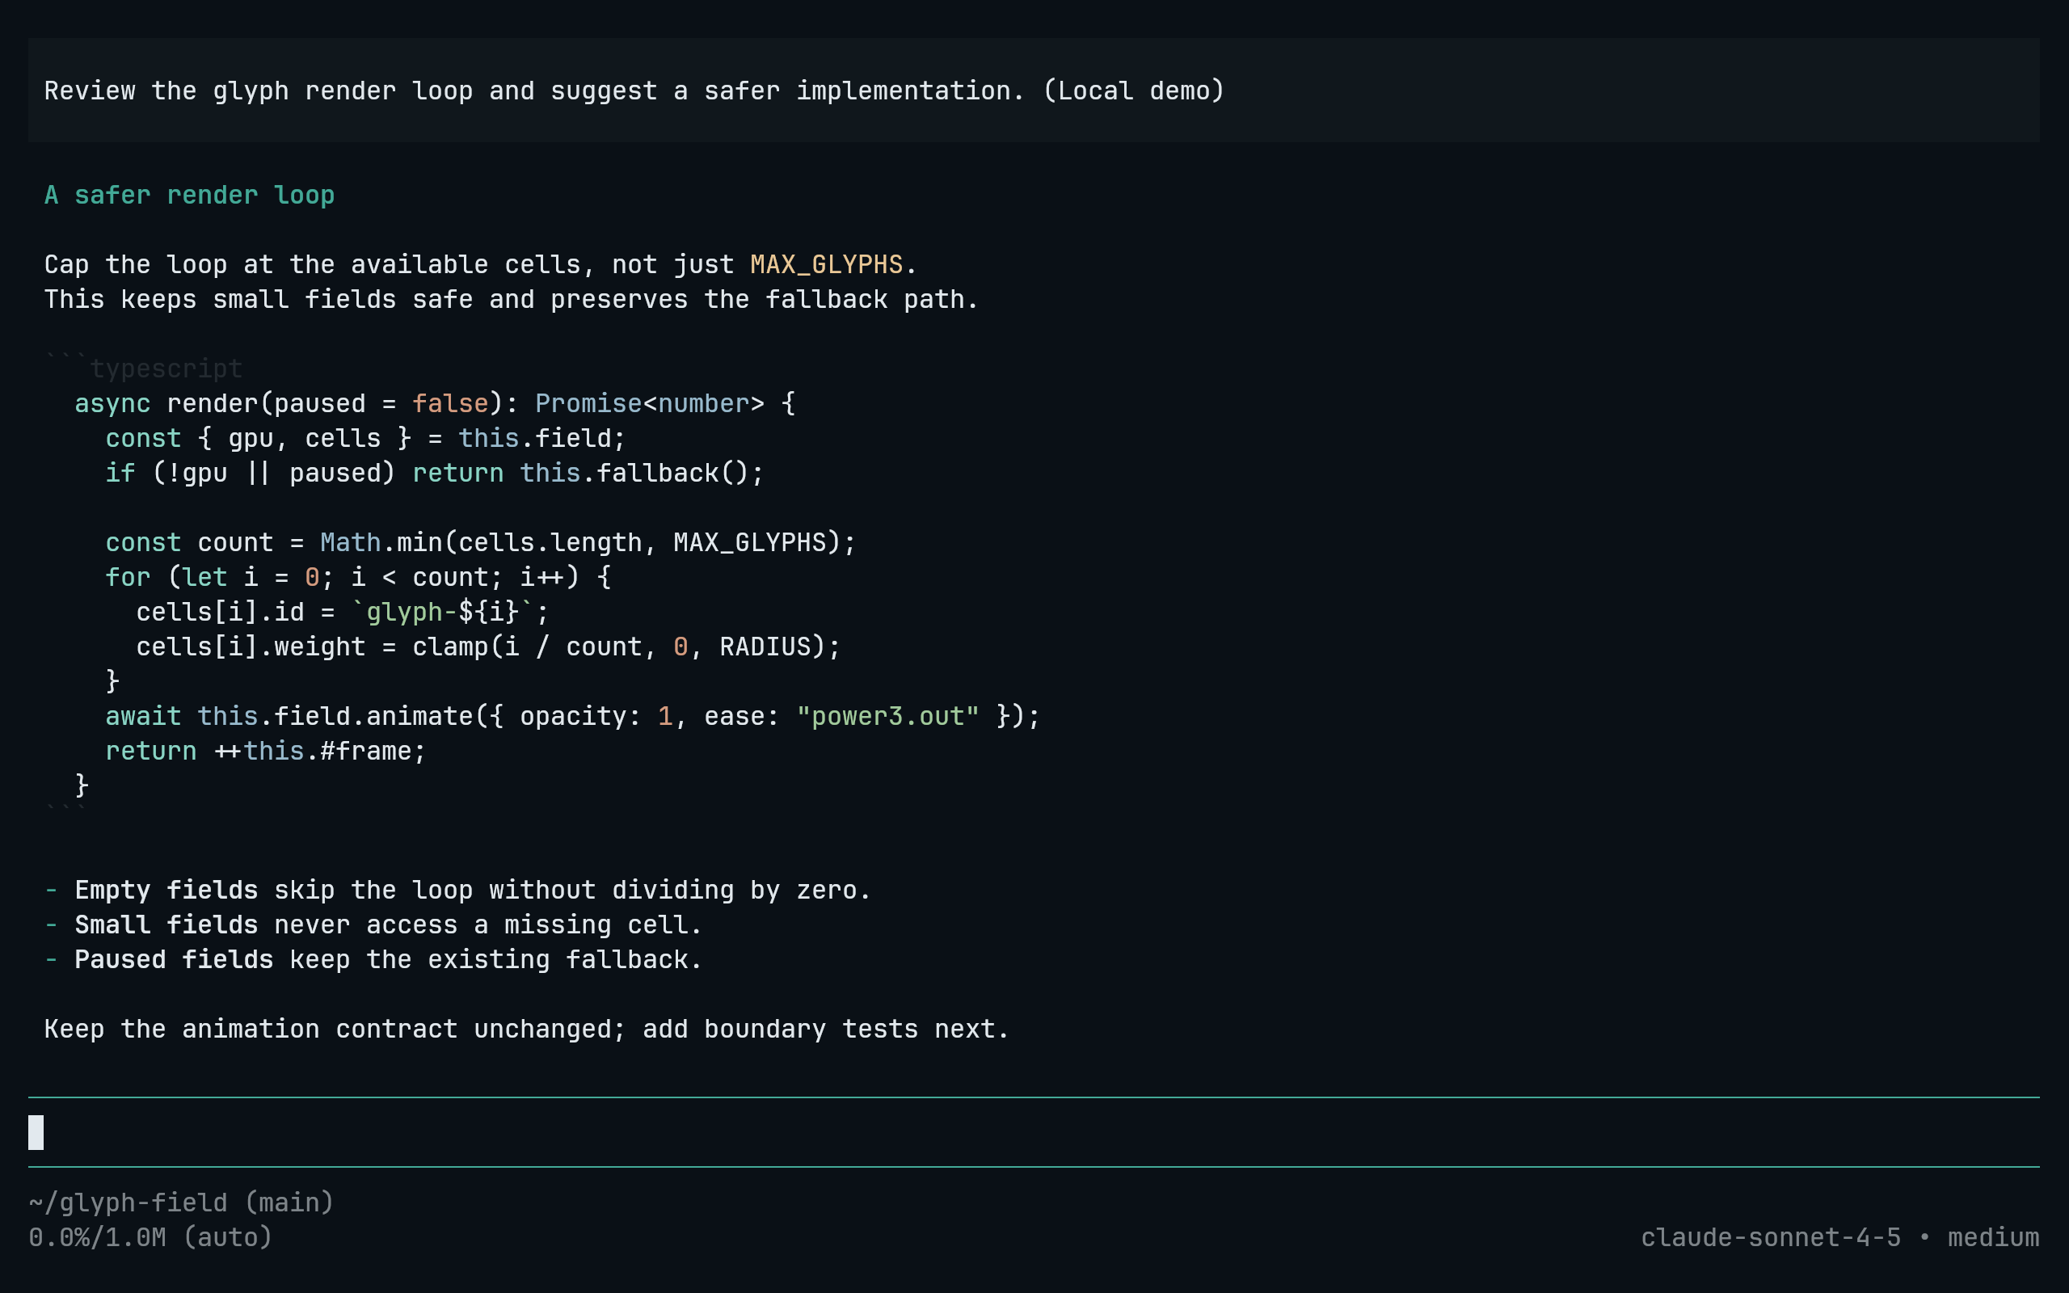This screenshot has height=1293, width=2069.
Task: Click the faded "typescript" code fence label
Action: coord(166,369)
